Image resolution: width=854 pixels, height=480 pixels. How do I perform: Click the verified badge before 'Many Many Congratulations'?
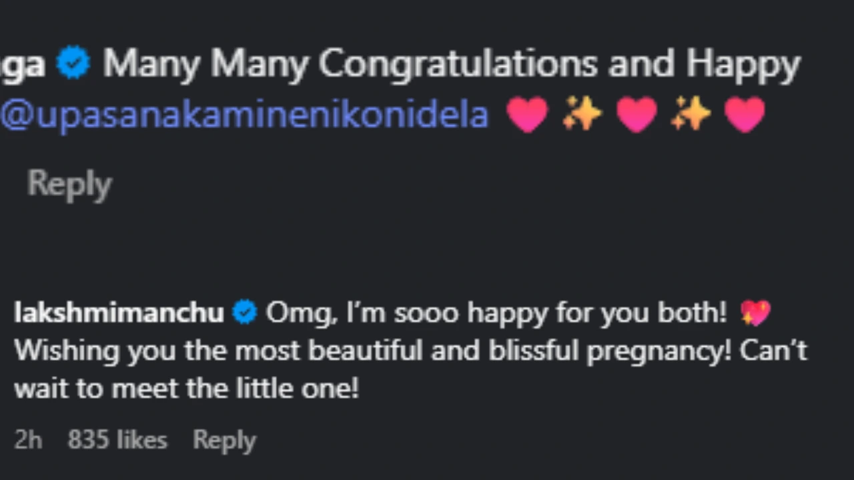point(73,63)
